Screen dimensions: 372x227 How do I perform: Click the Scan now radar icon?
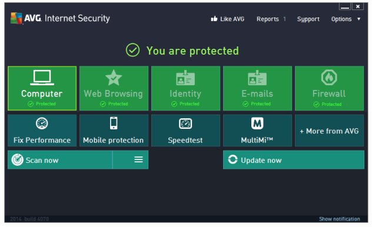[x=17, y=160]
